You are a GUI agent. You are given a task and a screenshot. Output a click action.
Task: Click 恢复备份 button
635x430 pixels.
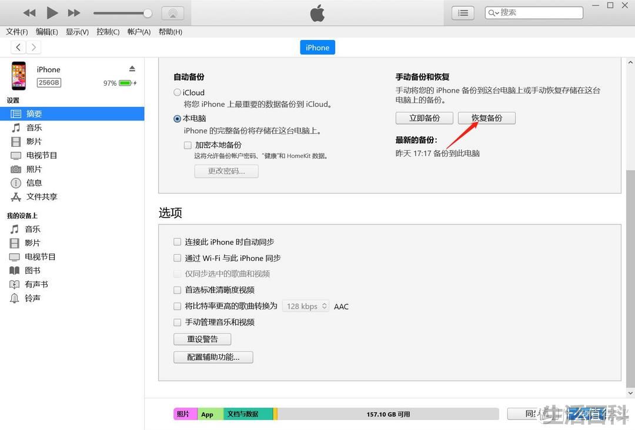point(487,118)
